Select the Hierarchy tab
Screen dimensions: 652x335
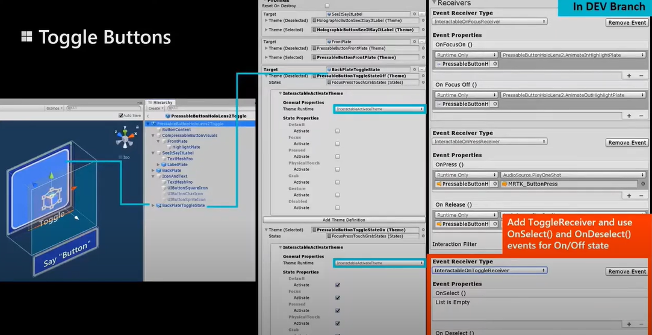click(161, 102)
